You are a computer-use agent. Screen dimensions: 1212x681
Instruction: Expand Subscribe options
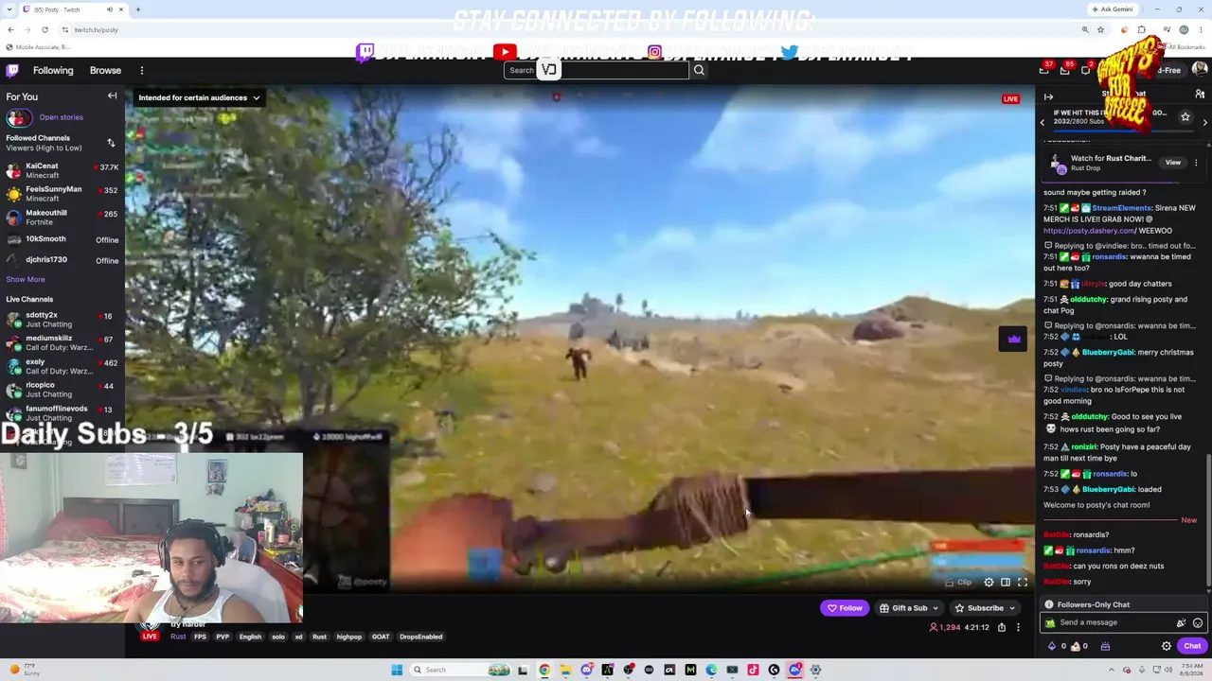(1012, 608)
